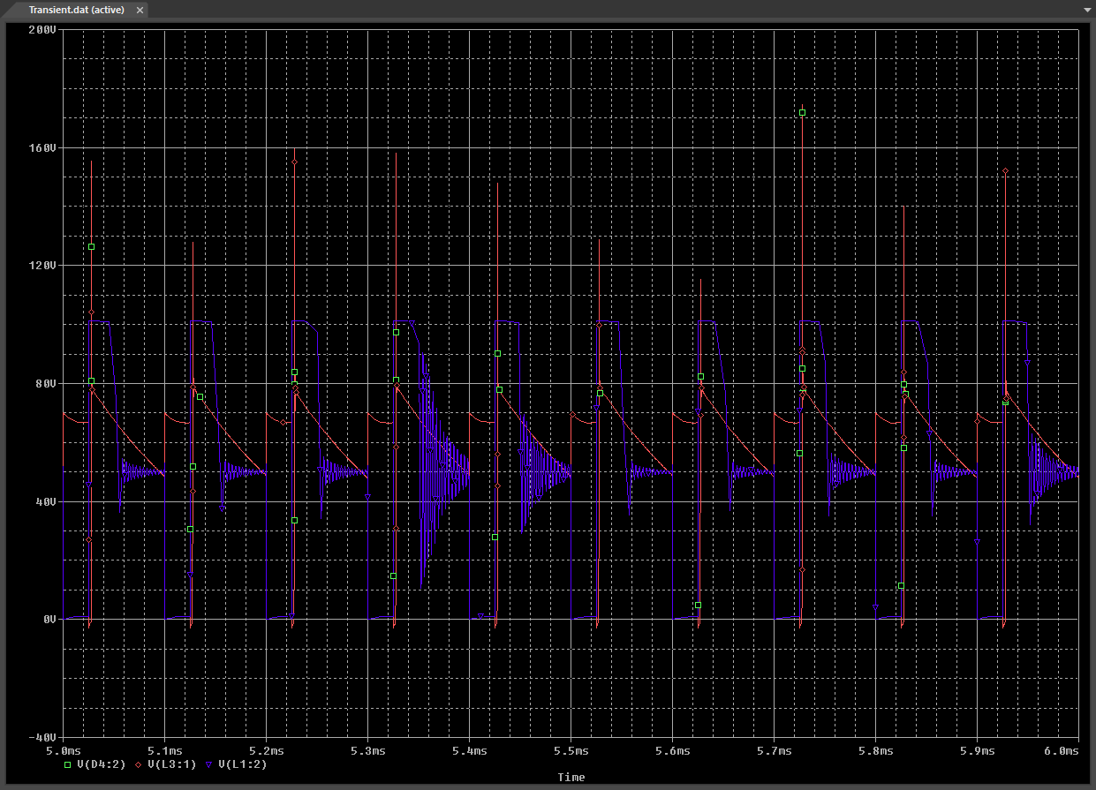This screenshot has height=790, width=1096.
Task: Click the 5.3ms X-axis label
Action: [x=368, y=750]
